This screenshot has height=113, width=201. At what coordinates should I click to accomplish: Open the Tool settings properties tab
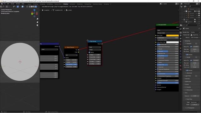(x=181, y=29)
